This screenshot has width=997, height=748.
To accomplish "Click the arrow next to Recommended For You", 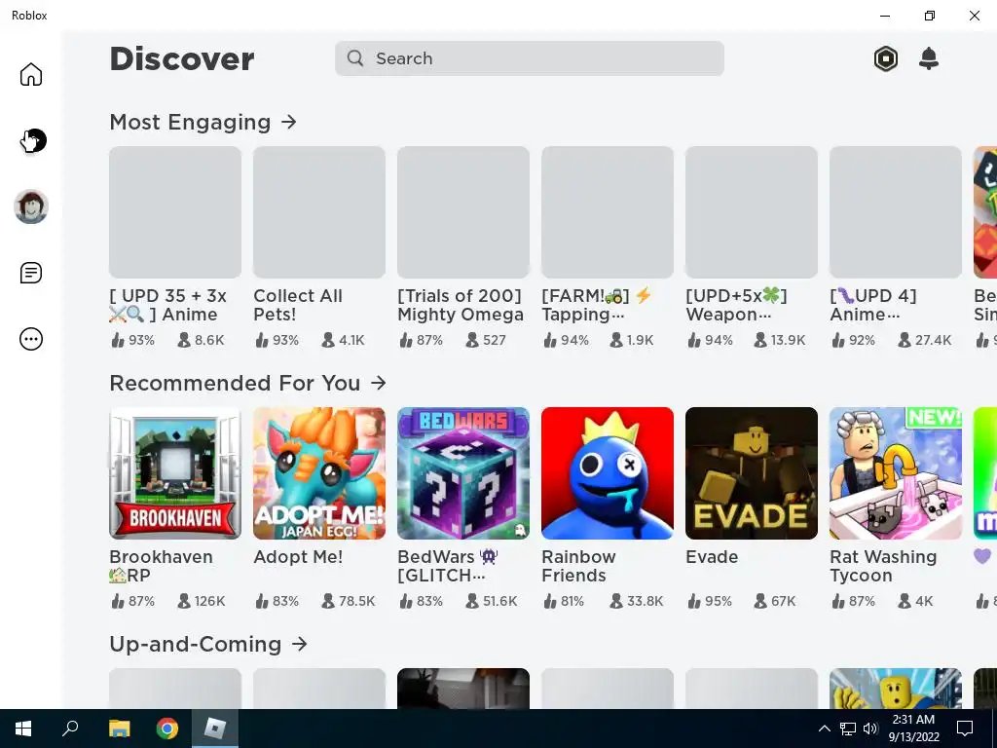I will (379, 383).
